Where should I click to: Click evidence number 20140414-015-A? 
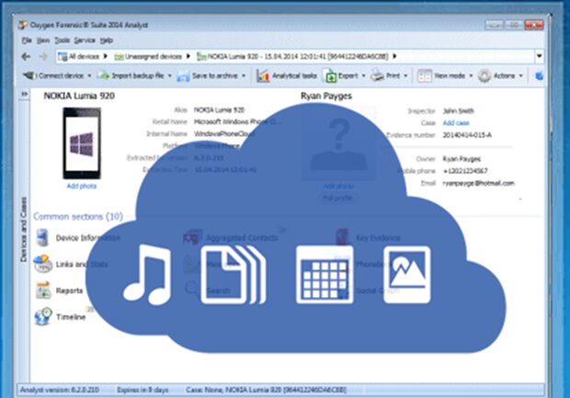(467, 135)
